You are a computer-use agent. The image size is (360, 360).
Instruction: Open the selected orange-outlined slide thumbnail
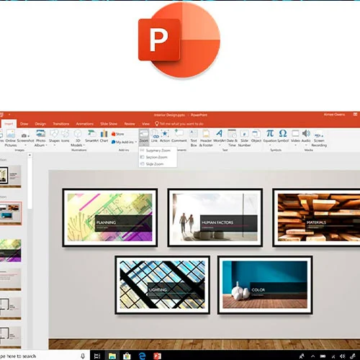pyautogui.click(x=11, y=213)
